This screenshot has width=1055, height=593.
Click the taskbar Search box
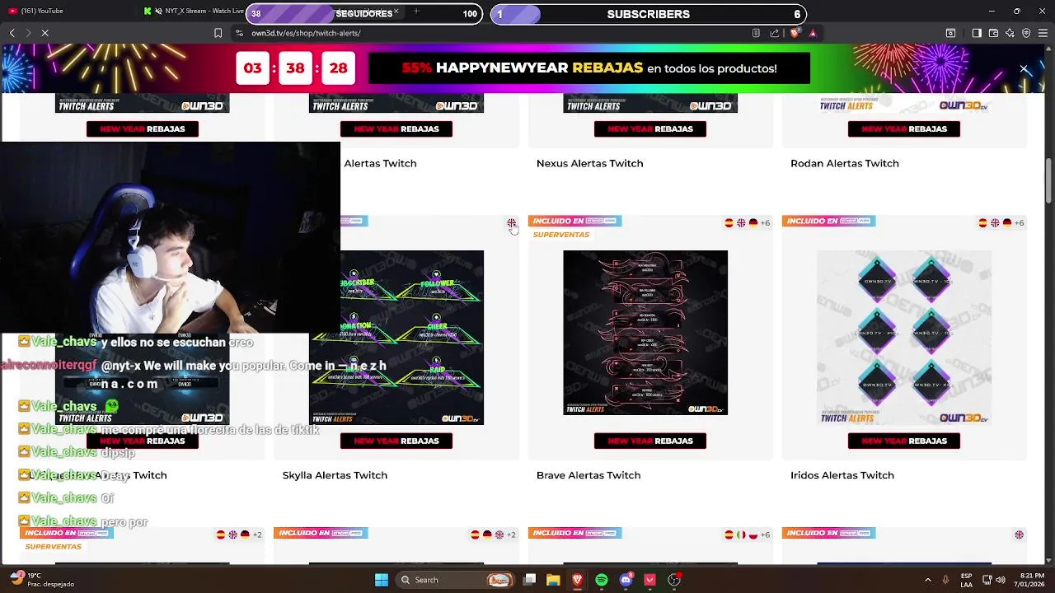[453, 580]
